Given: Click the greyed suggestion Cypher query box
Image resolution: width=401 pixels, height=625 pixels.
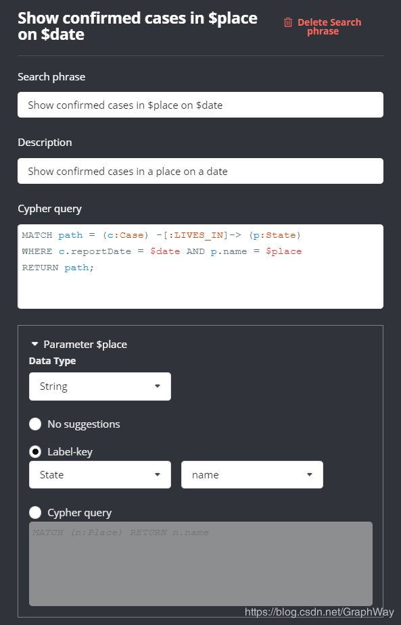Looking at the screenshot, I should (201, 564).
